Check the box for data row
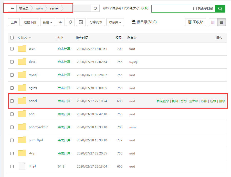Viewport: 231px width, 177px height. (12, 62)
